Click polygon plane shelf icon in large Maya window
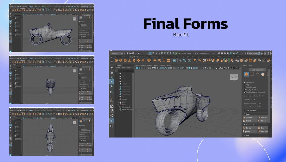 pyautogui.click(x=139, y=61)
